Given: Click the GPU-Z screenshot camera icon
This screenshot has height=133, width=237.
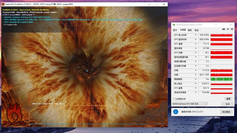Looking at the screenshot, I should (x=224, y=29).
